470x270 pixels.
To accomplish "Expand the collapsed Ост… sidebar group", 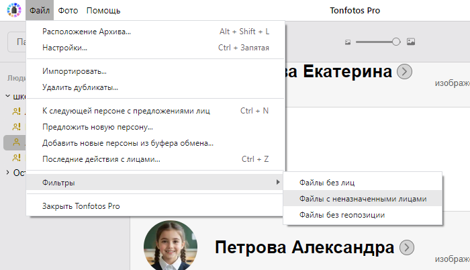I will click(7, 173).
